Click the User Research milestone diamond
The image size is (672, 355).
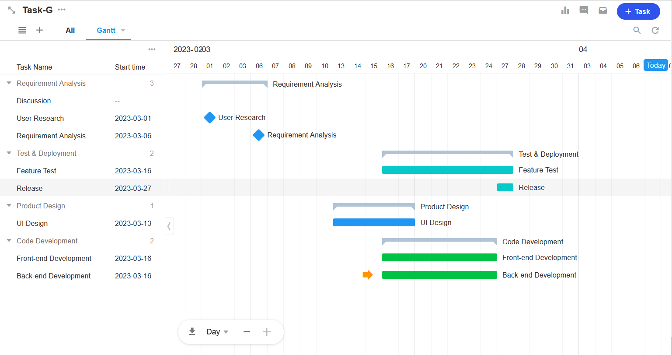coord(210,117)
